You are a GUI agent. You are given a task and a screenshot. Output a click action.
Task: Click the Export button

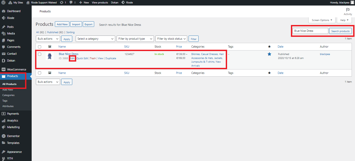[89, 24]
